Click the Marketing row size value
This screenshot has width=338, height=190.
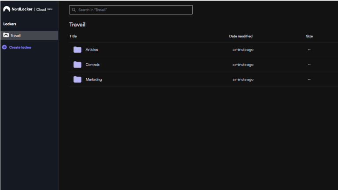coord(309,80)
